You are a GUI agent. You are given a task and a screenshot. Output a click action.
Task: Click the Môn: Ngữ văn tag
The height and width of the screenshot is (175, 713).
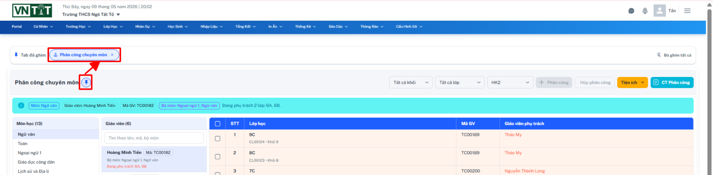tap(44, 106)
